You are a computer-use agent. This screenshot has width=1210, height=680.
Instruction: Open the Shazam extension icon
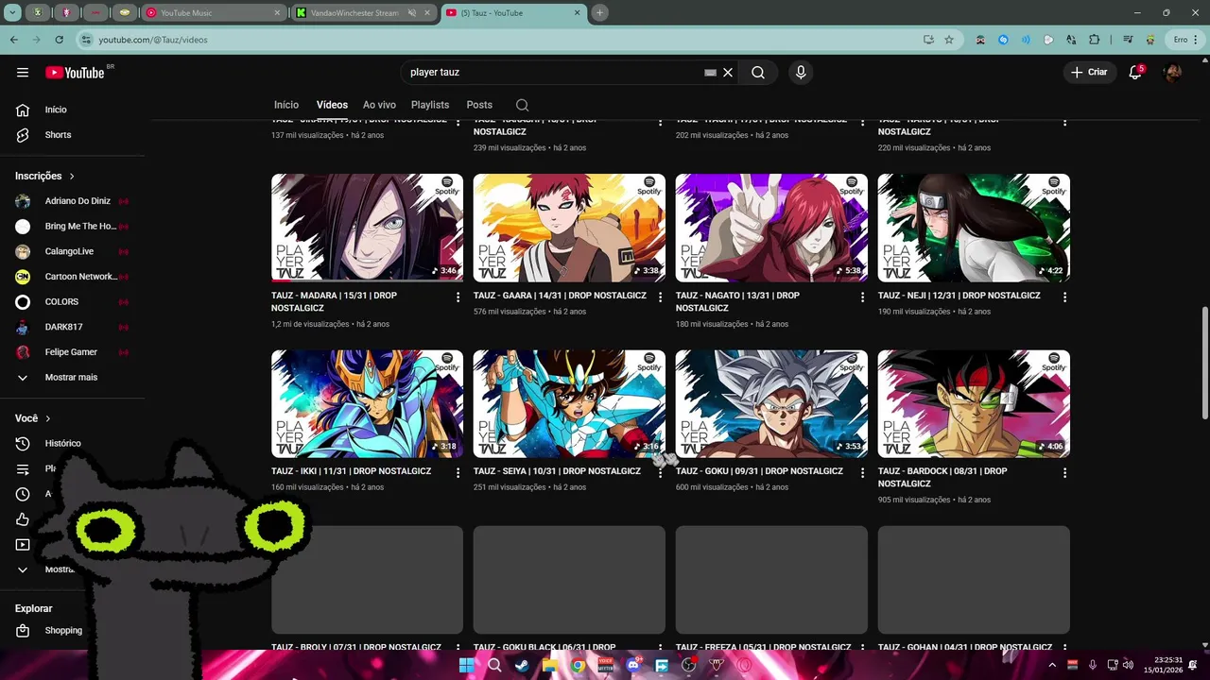pyautogui.click(x=1003, y=40)
